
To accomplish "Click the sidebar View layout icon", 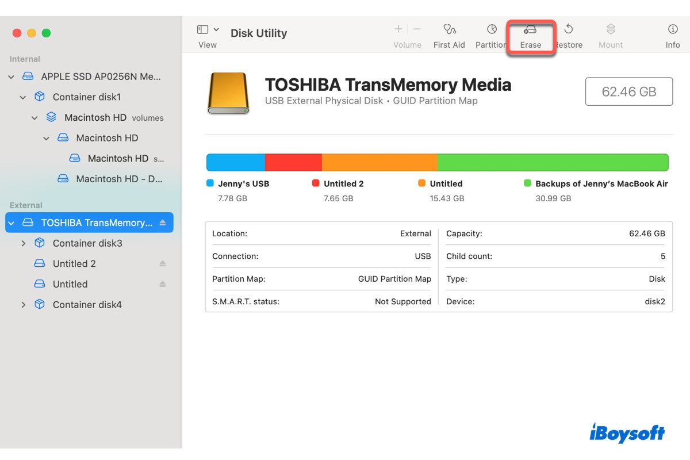I will click(202, 28).
